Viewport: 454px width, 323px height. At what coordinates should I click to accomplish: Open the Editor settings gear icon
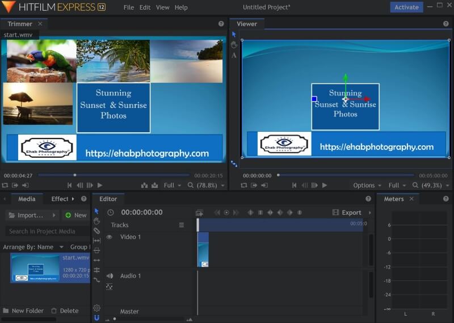(x=96, y=308)
